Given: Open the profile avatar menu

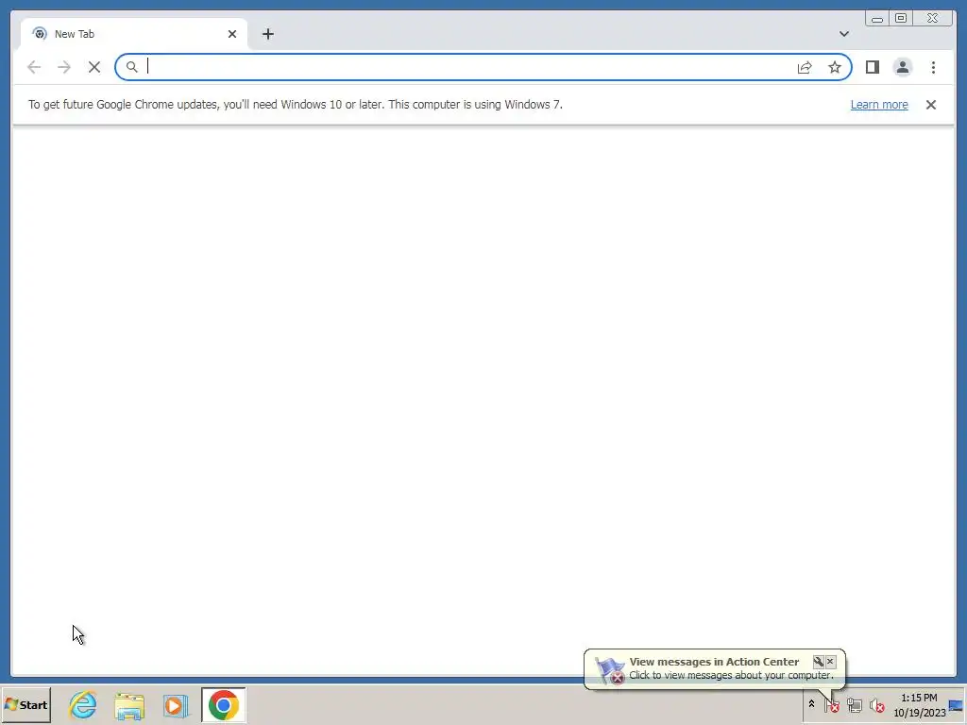Looking at the screenshot, I should coord(902,67).
